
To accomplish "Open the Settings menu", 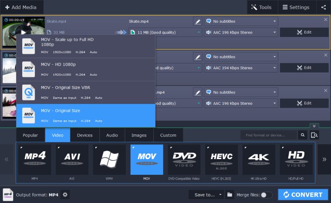I will tap(297, 7).
